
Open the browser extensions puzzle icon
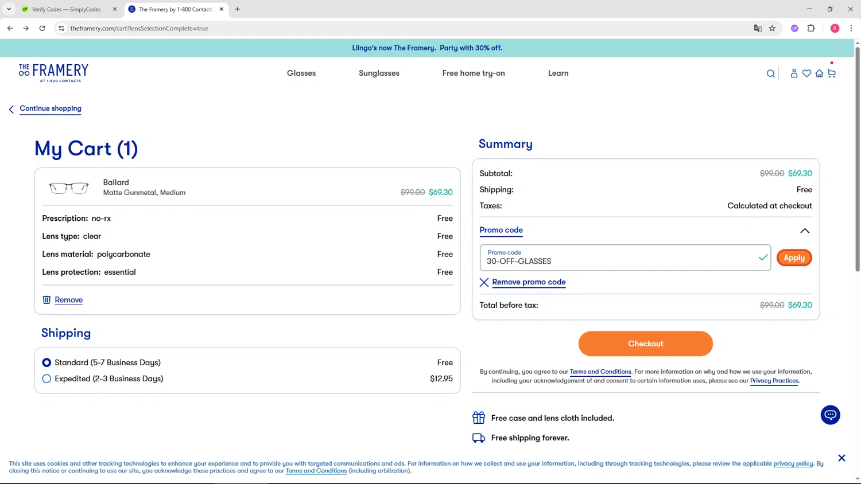point(811,28)
